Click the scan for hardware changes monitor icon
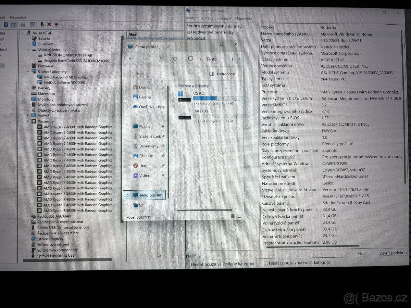 tap(33, 24)
